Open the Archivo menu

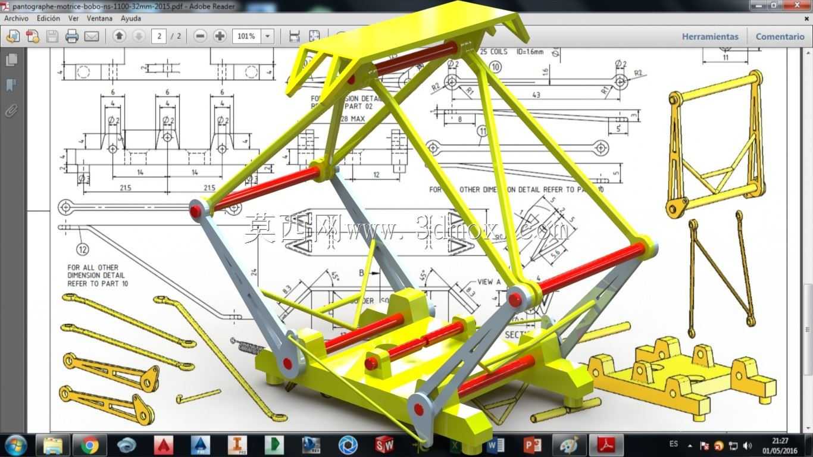pos(17,18)
